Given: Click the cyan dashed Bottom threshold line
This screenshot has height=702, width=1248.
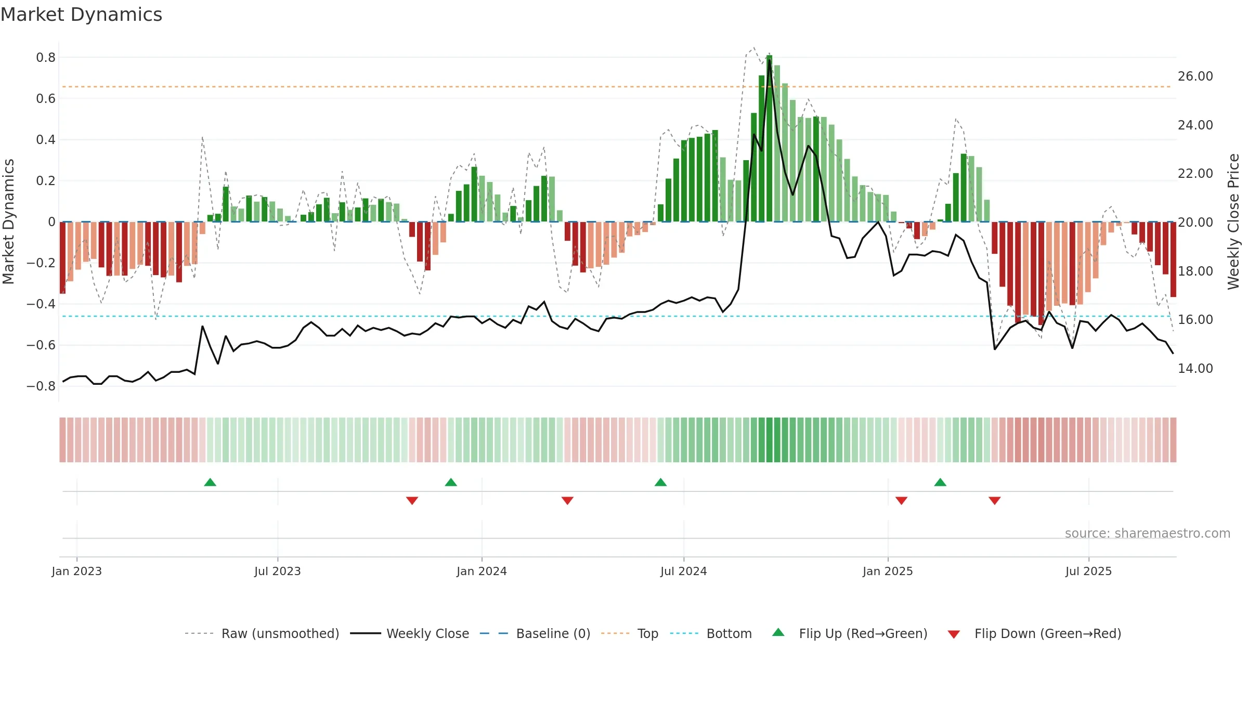Looking at the screenshot, I should 616,316.
